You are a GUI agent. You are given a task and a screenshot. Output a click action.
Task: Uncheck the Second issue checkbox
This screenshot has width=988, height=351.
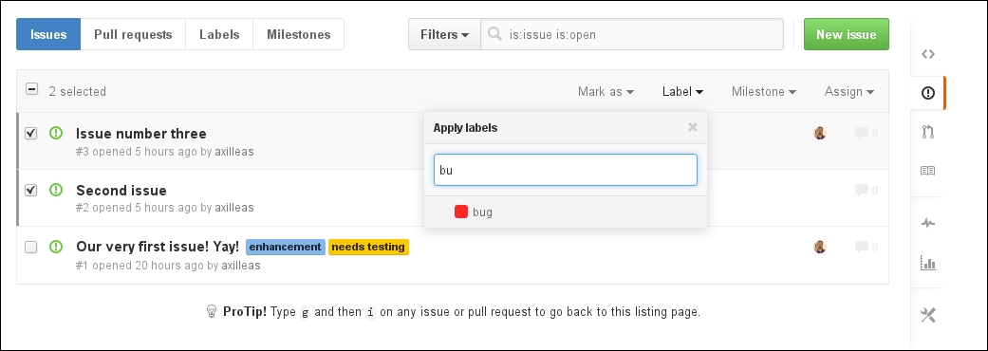tap(31, 191)
